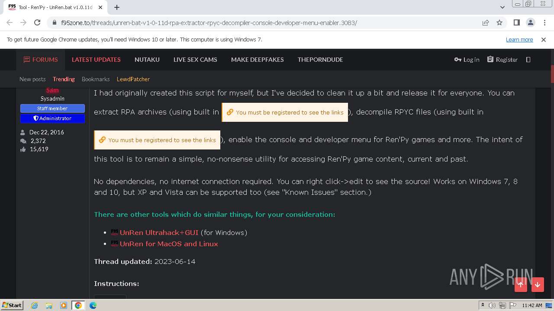Viewport: 554px width, 311px height.
Task: Click the reaction score 15,619
Action: coord(39,149)
